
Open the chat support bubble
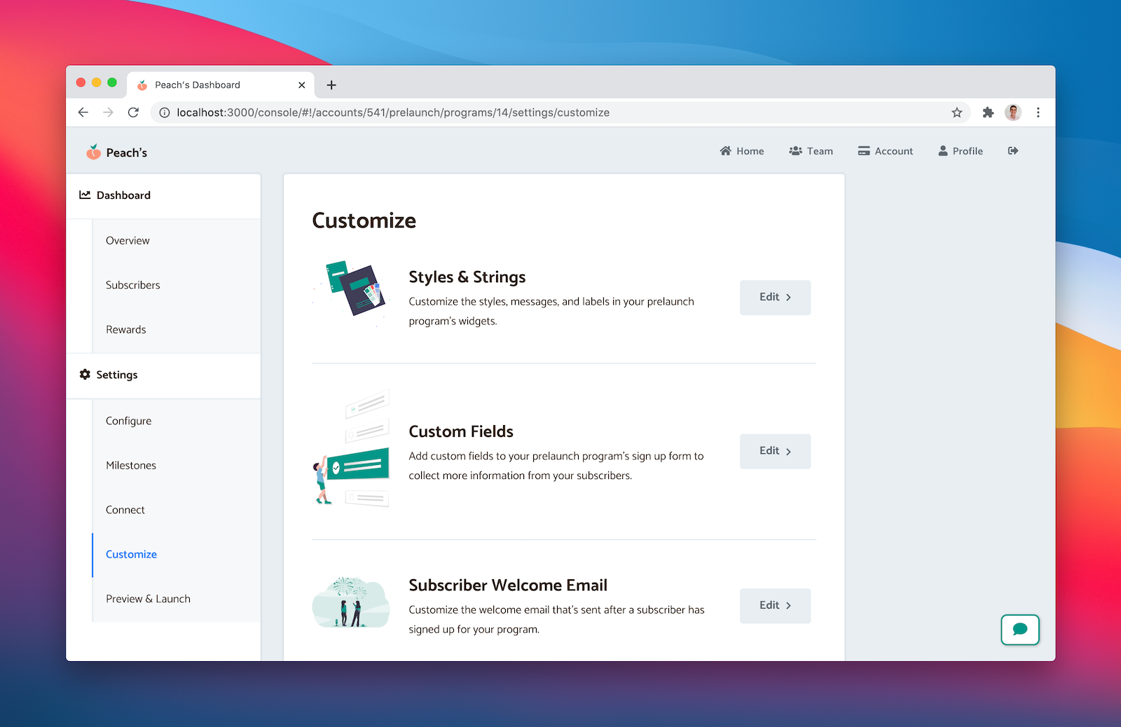[x=1020, y=629]
